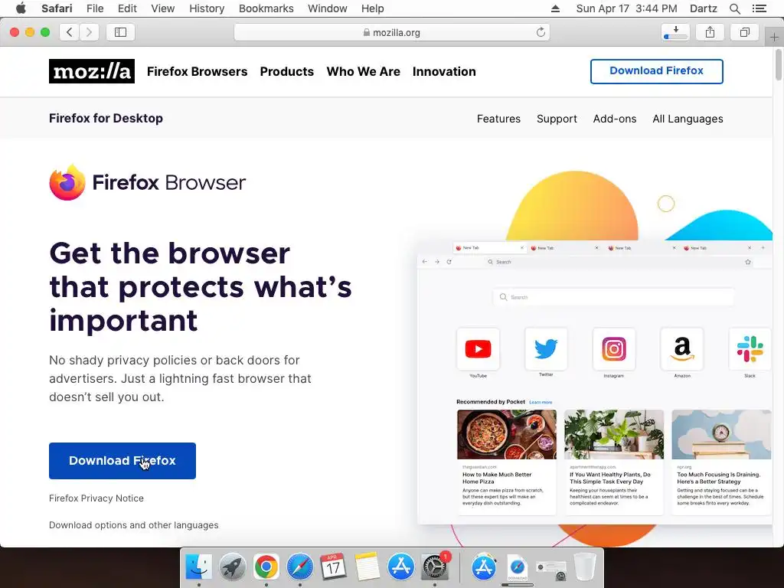Viewport: 784px width, 588px height.
Task: Show the tab overview icon
Action: tap(744, 32)
